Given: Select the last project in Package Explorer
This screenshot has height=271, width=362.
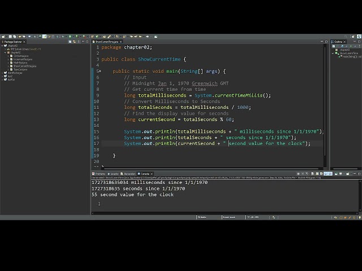Looking at the screenshot, I should (x=11, y=80).
